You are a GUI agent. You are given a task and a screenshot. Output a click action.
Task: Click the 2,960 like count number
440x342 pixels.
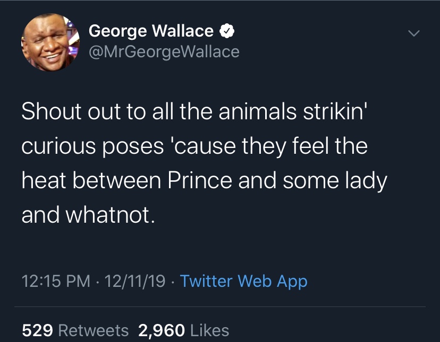coord(162,330)
